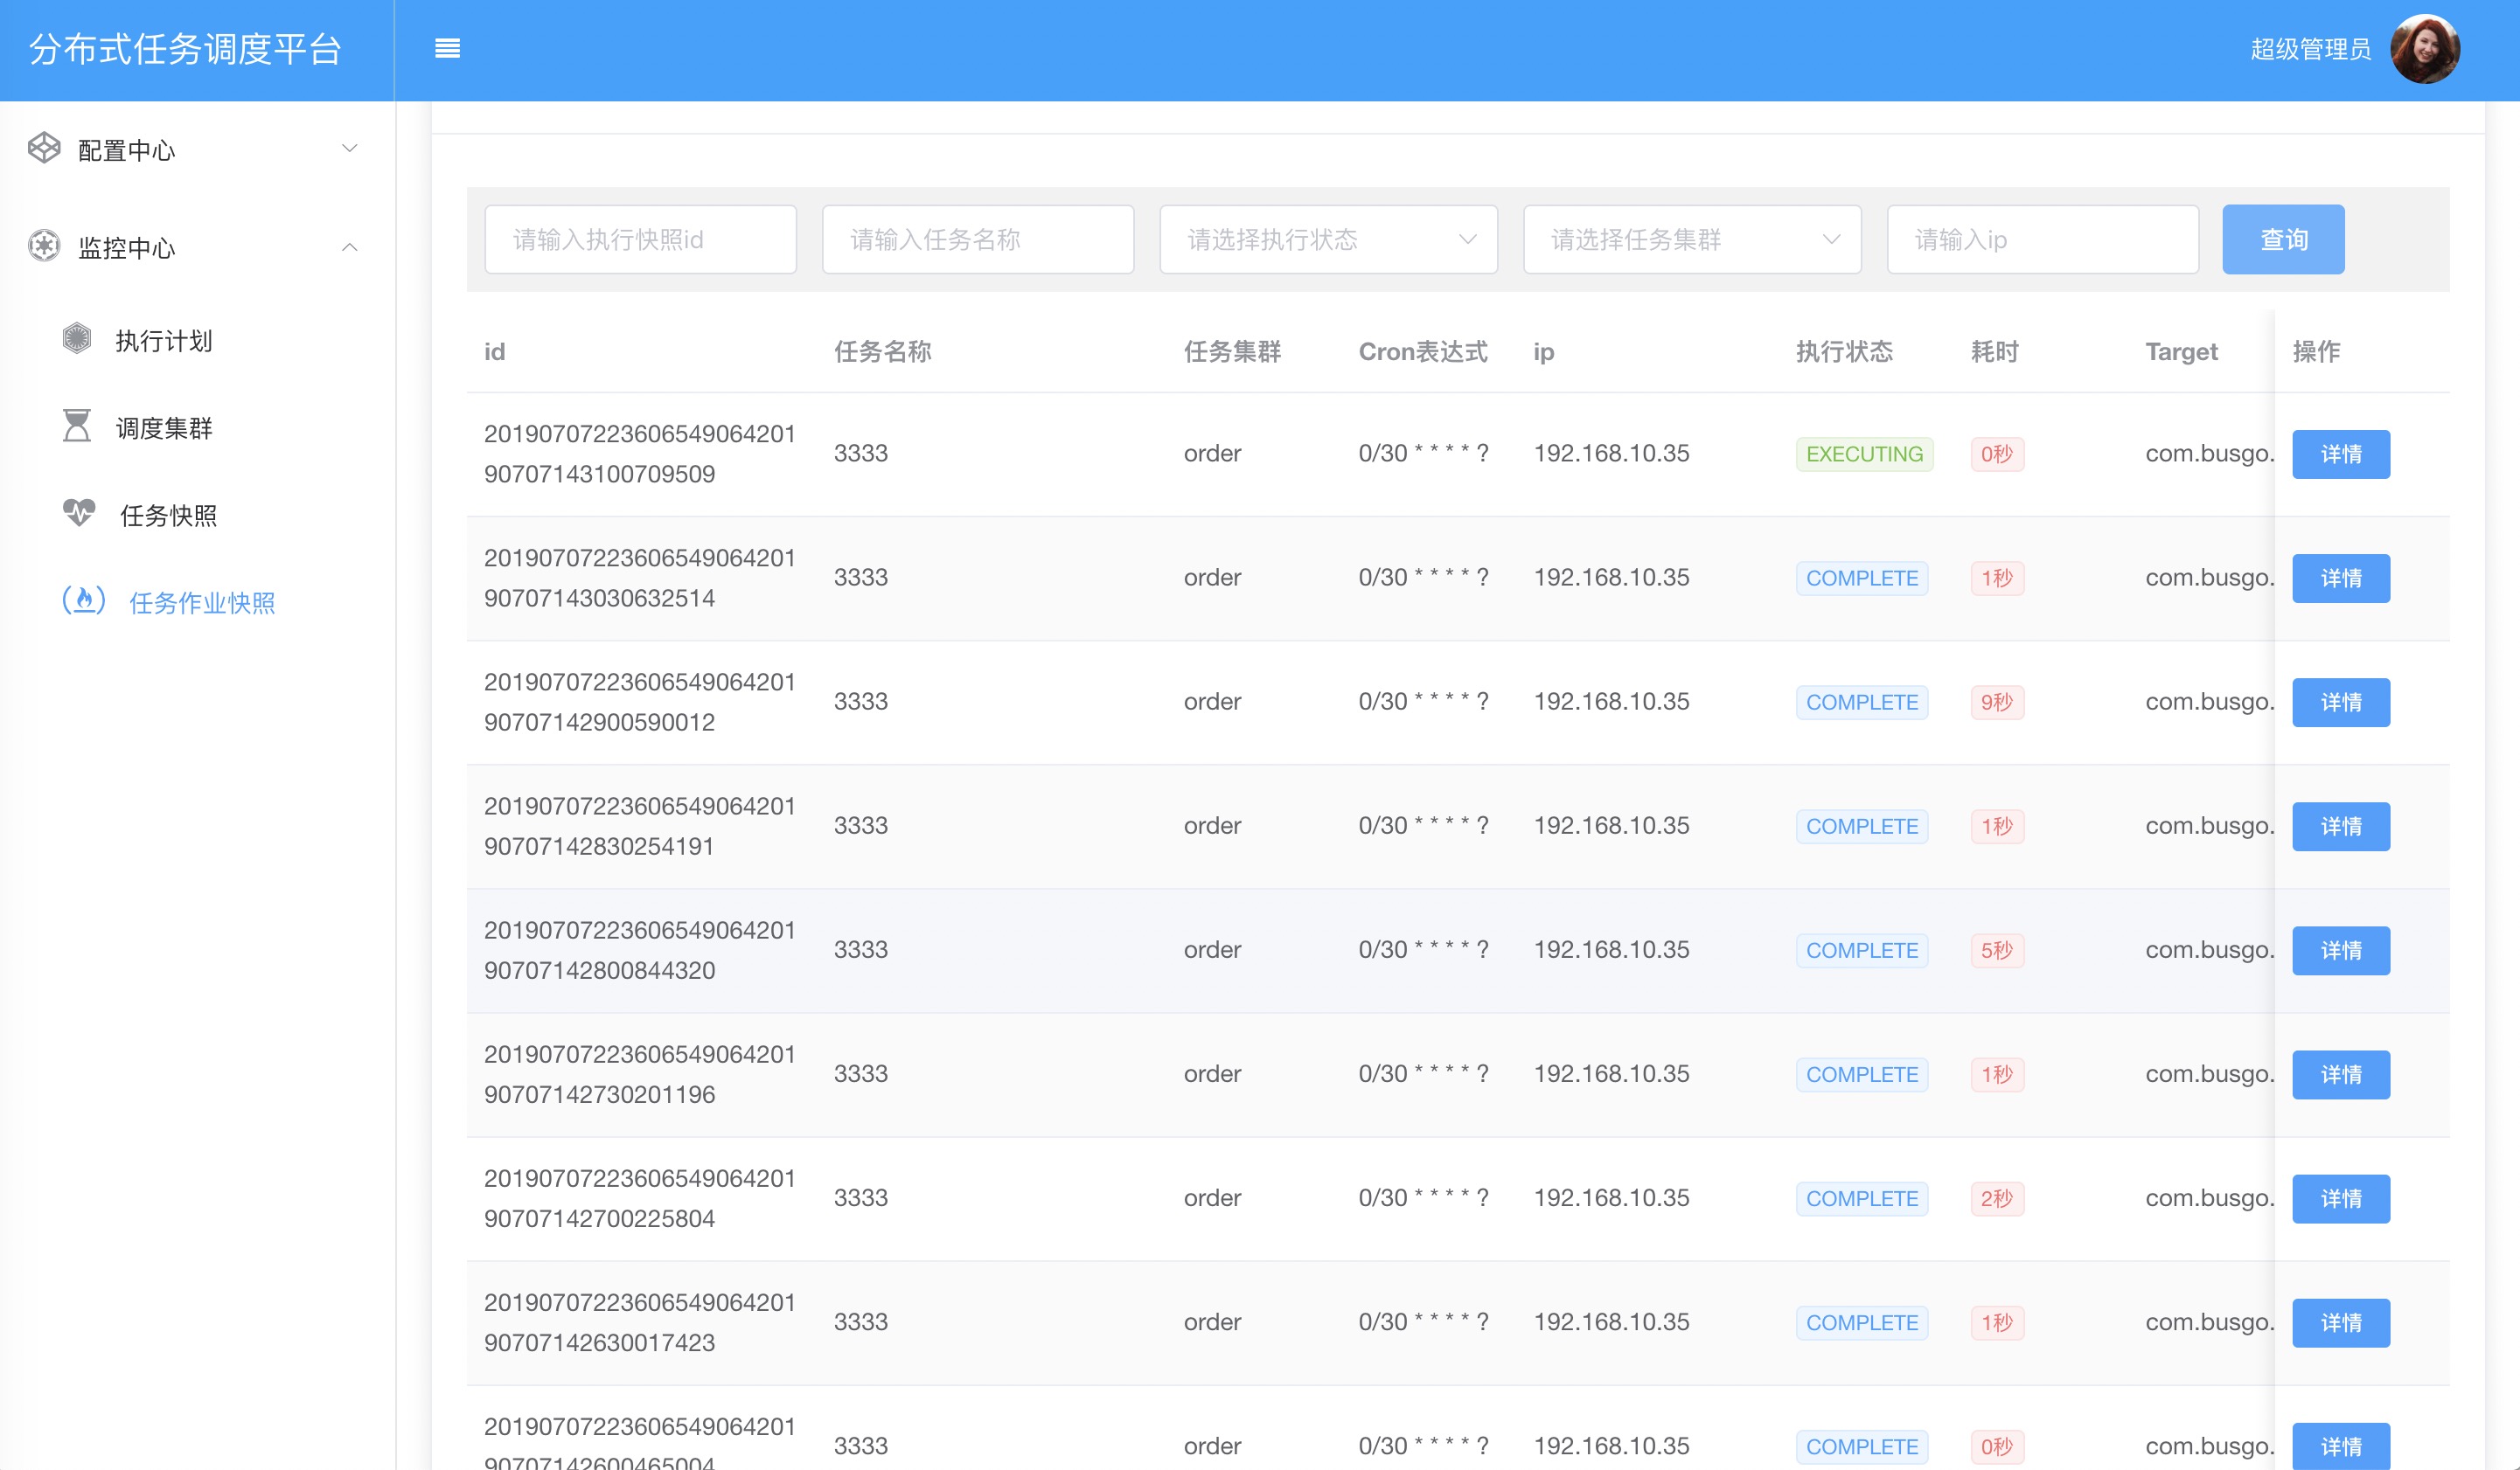
Task: Click the 监控中心 gear icon
Action: [44, 246]
